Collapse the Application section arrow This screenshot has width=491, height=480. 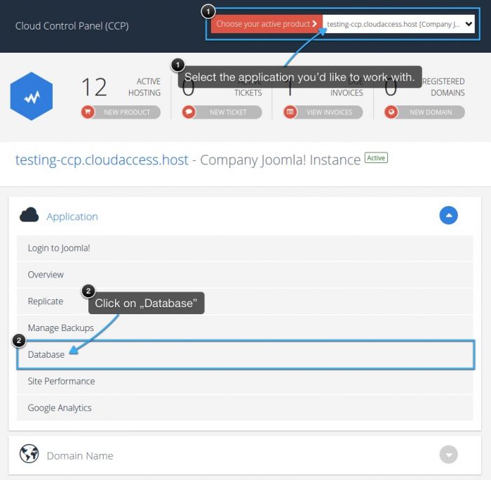pos(448,216)
